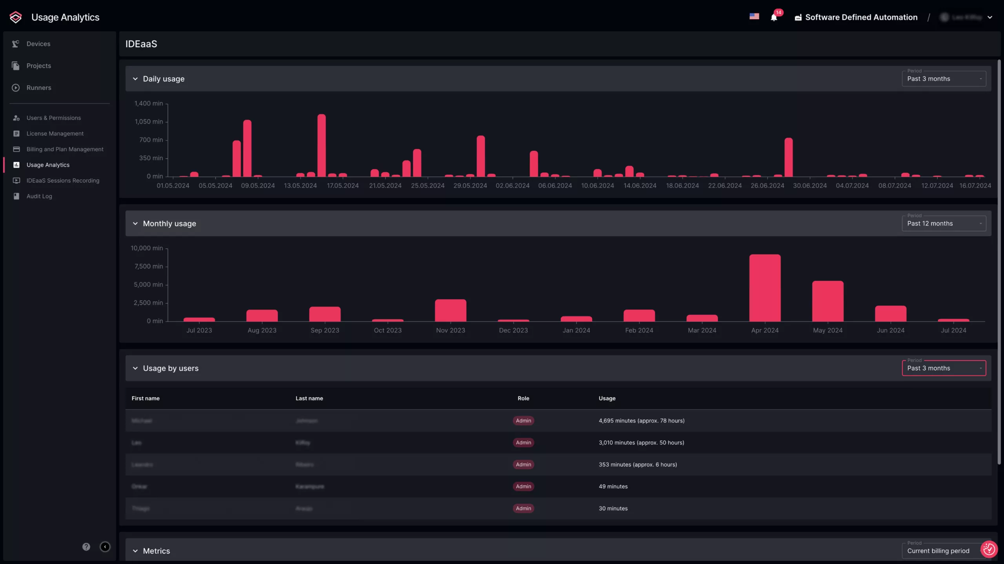The width and height of the screenshot is (1004, 564).
Task: Click the Audit Log book icon
Action: (x=16, y=196)
